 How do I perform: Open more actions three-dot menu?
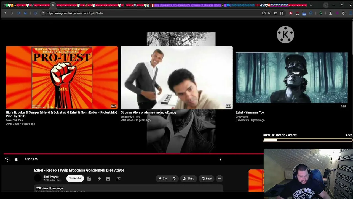click(x=220, y=179)
